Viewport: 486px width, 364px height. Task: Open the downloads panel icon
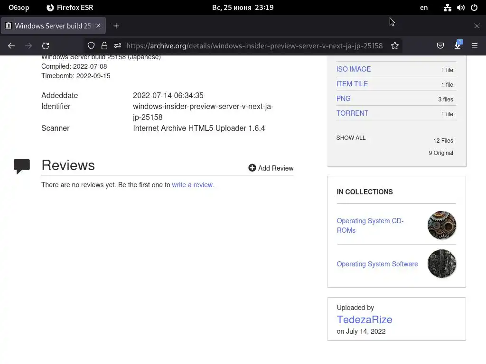coord(458,45)
